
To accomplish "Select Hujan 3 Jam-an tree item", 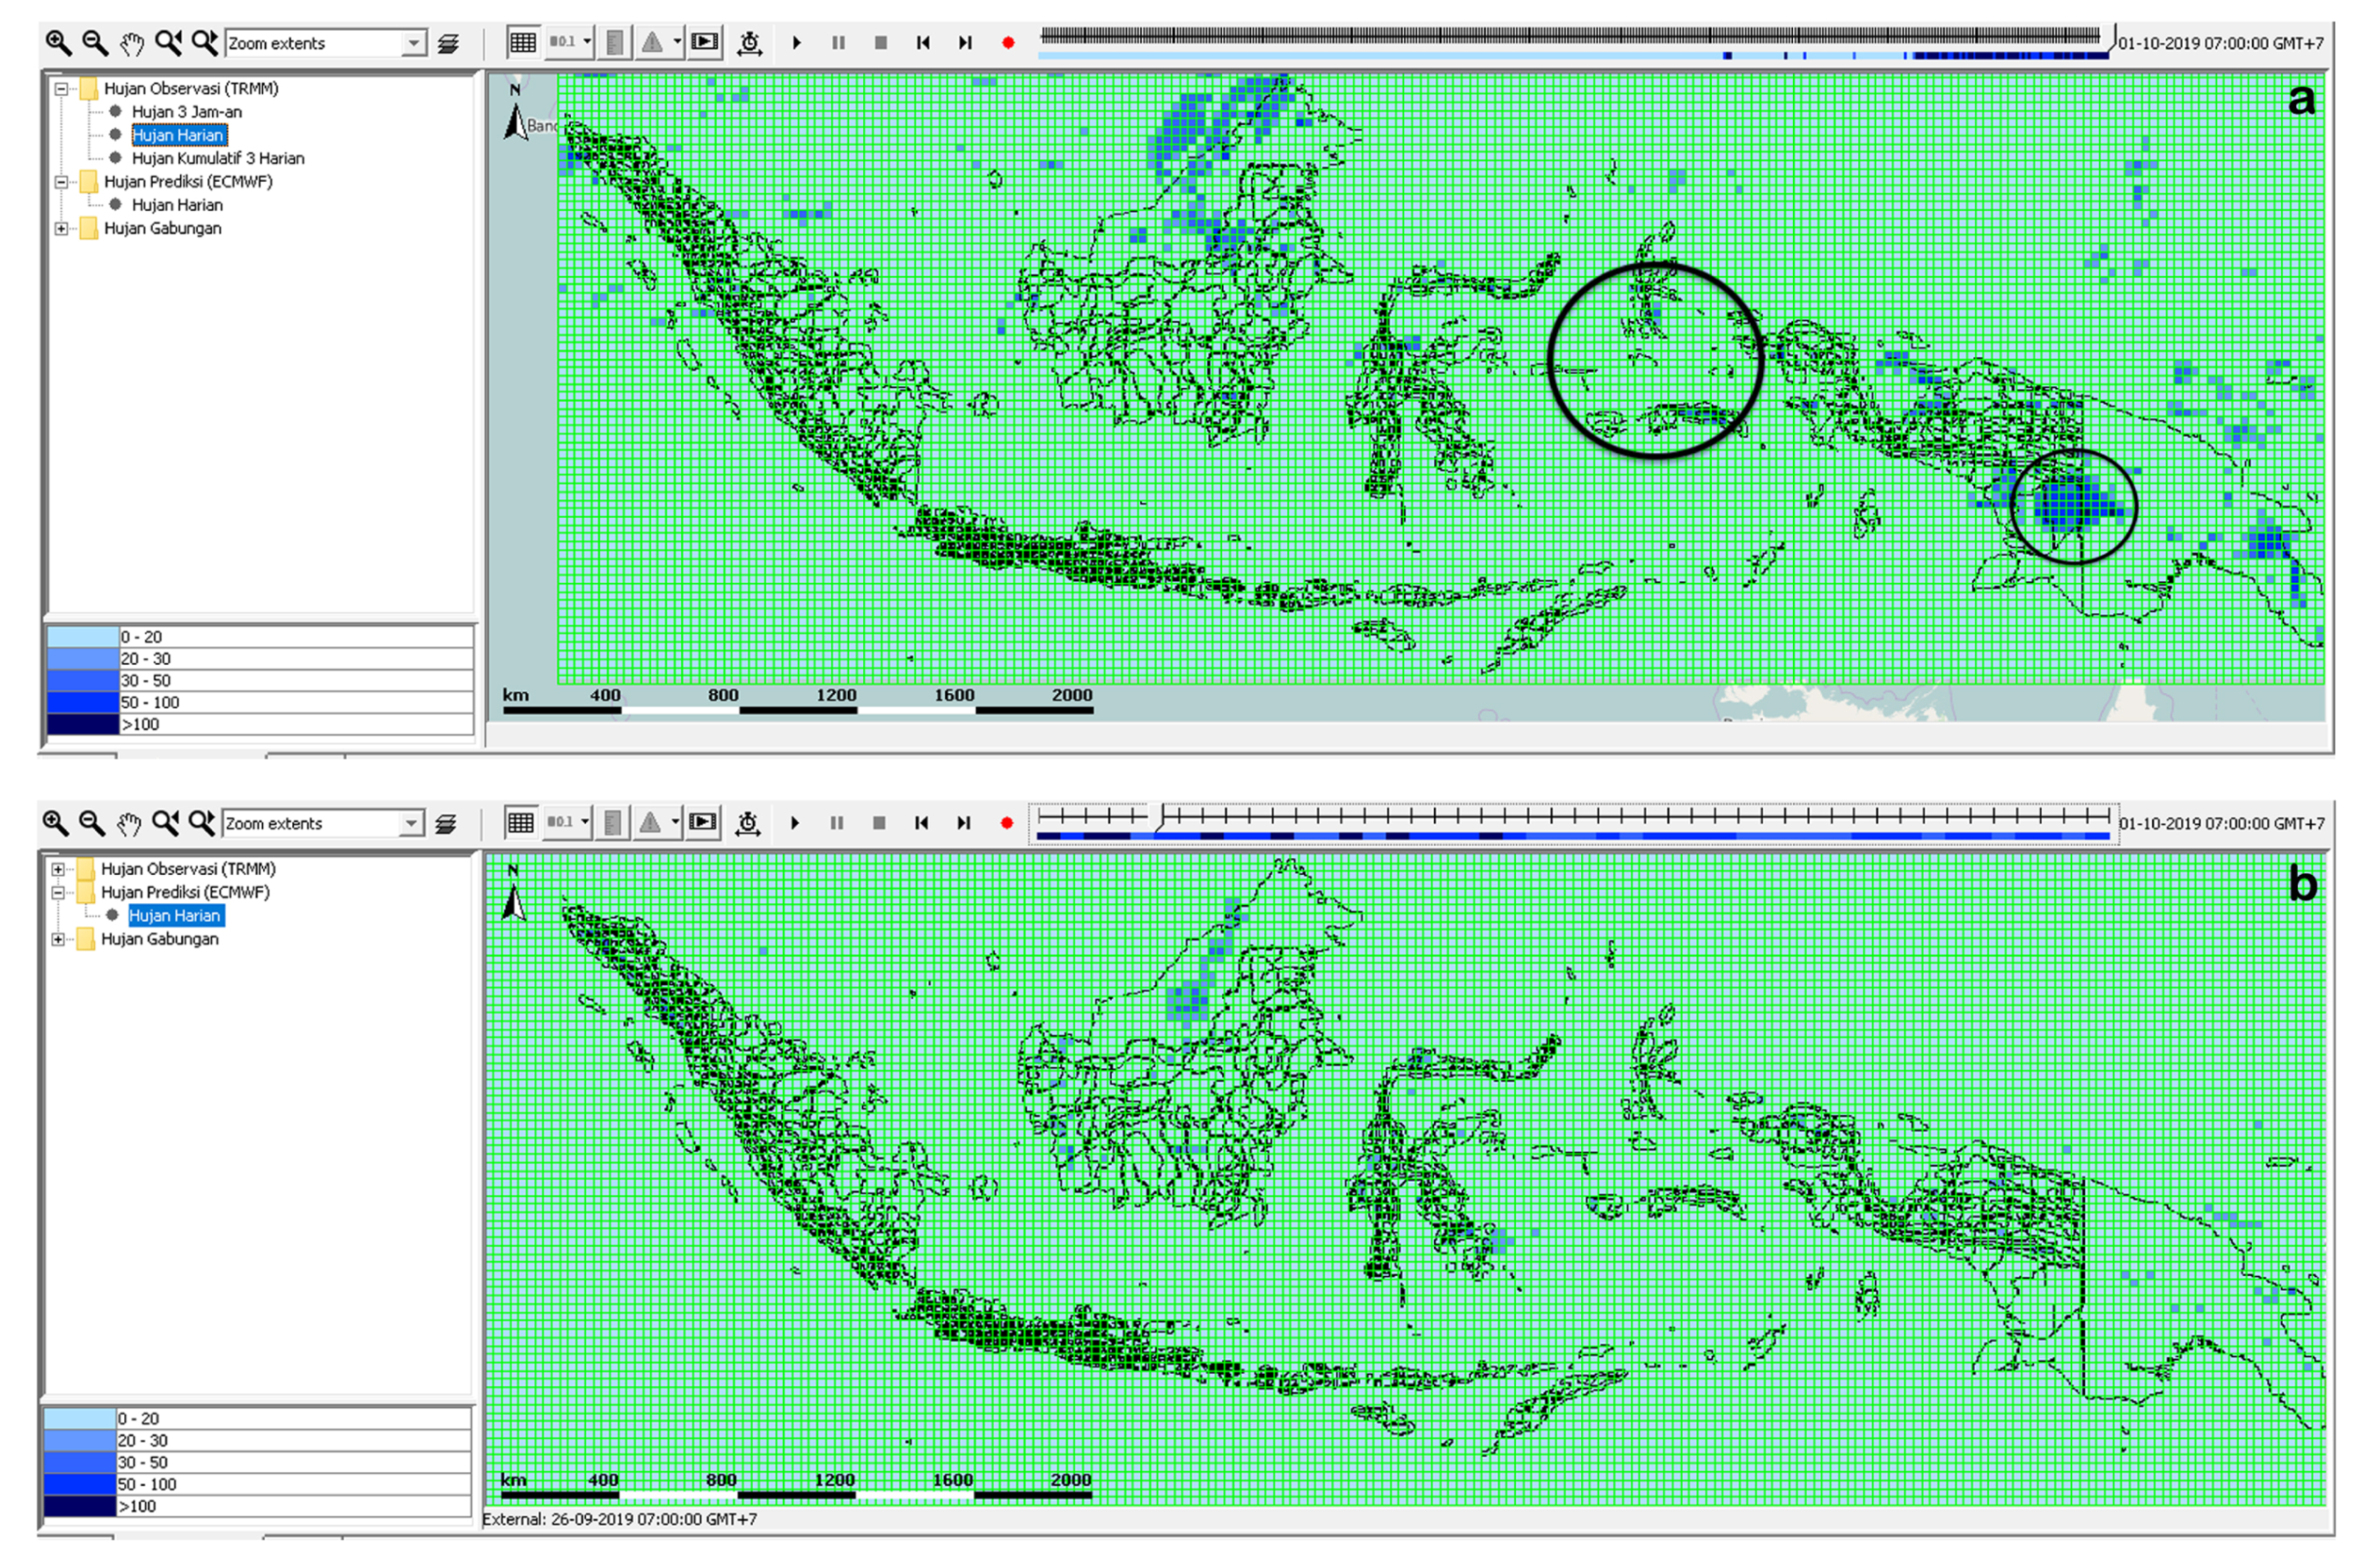I will [186, 112].
